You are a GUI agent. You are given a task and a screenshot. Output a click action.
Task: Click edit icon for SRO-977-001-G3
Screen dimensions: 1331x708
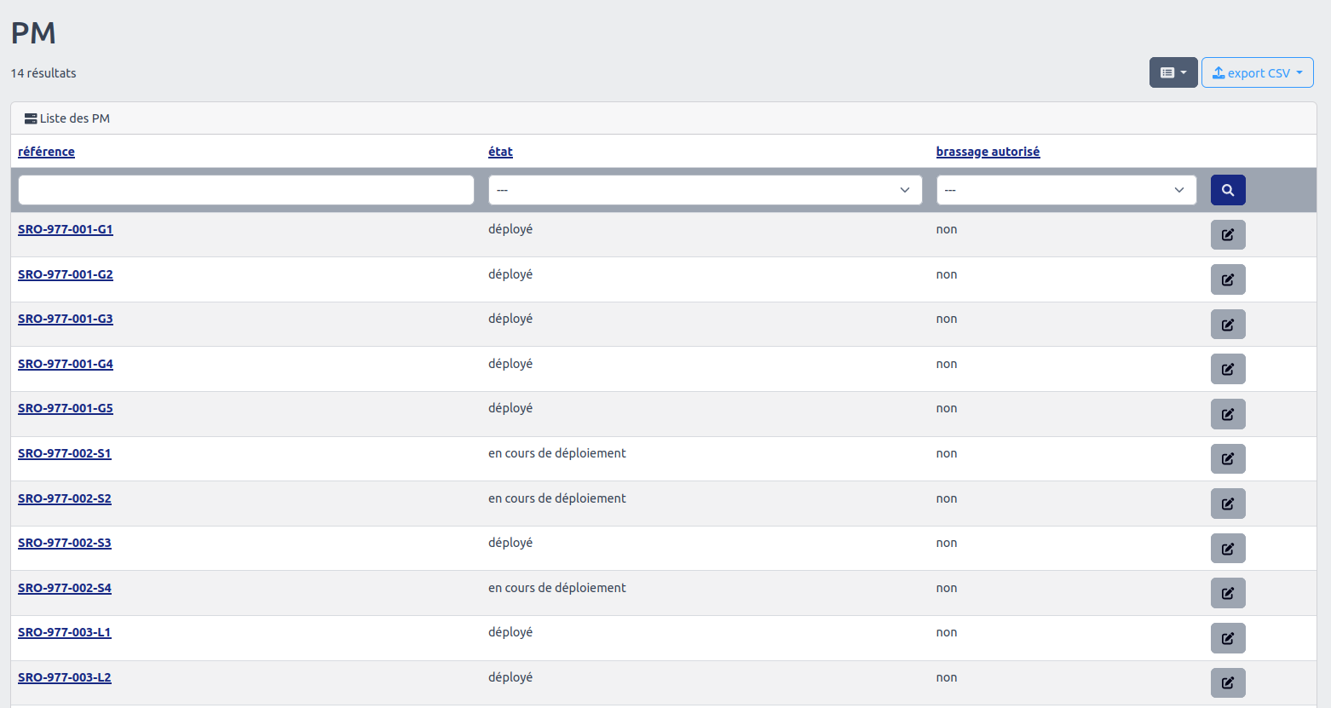[x=1227, y=325]
